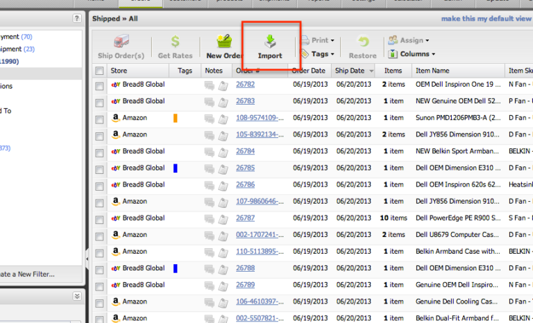Click Create a New Filter link
Viewport: 533px width, 323px height.
click(27, 274)
